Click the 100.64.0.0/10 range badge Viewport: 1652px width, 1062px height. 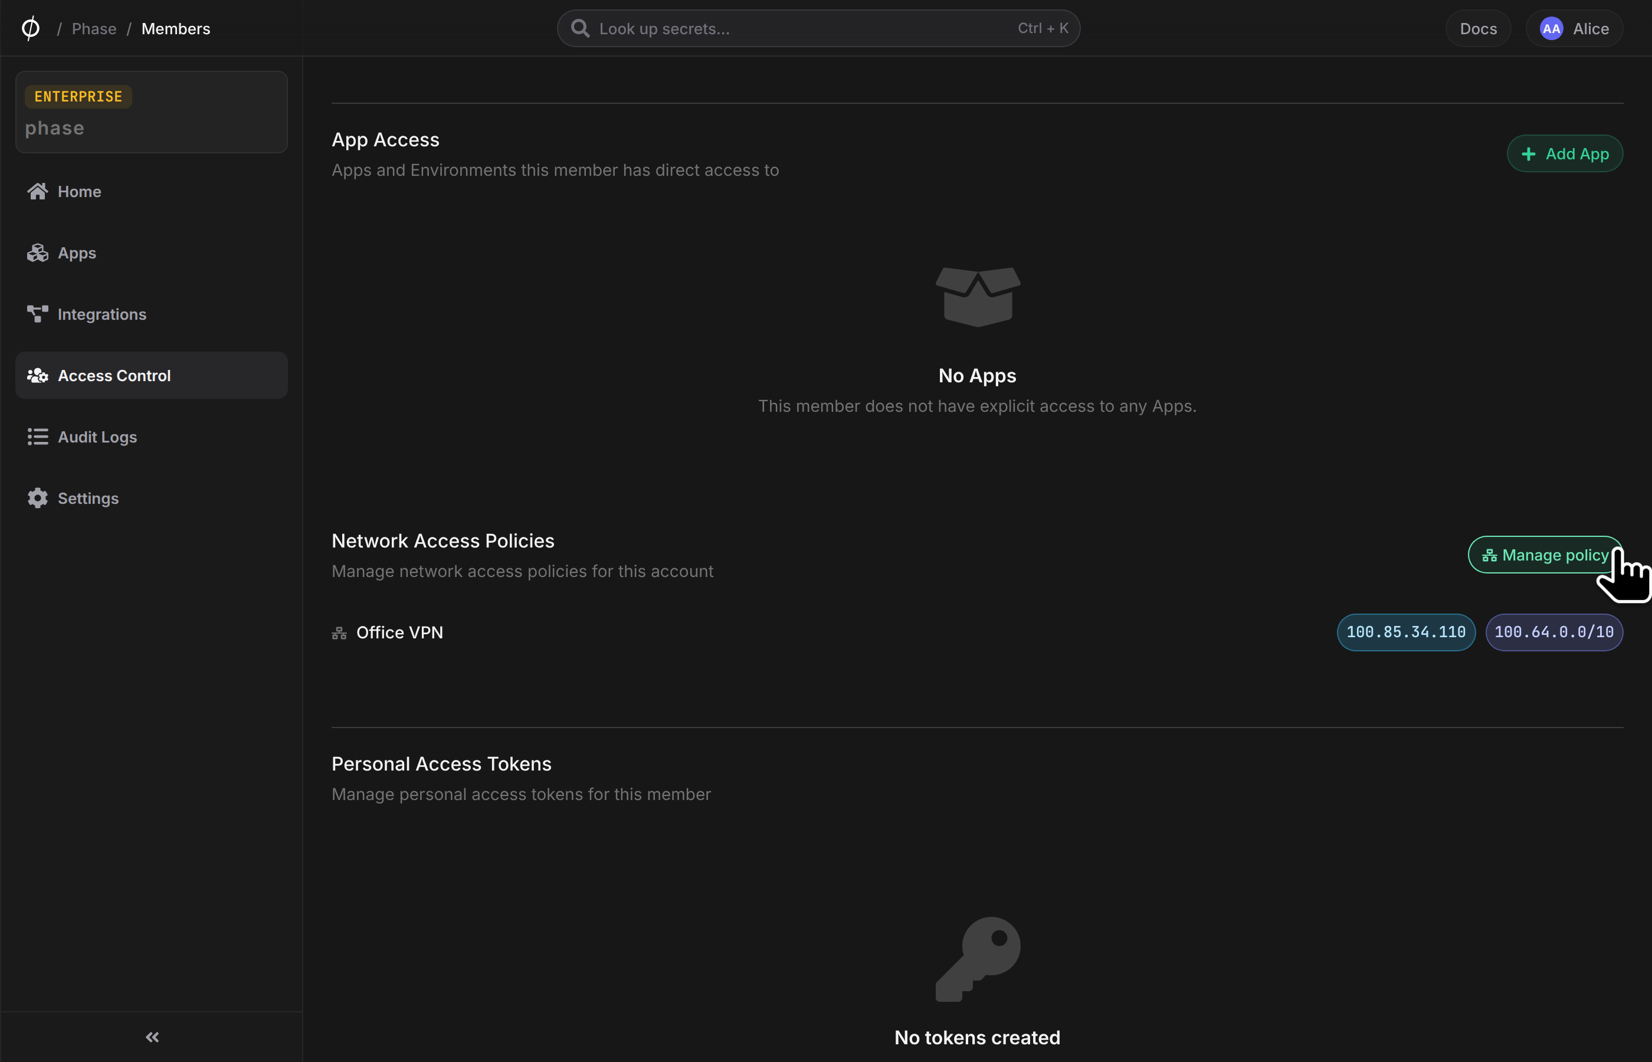[x=1553, y=632]
